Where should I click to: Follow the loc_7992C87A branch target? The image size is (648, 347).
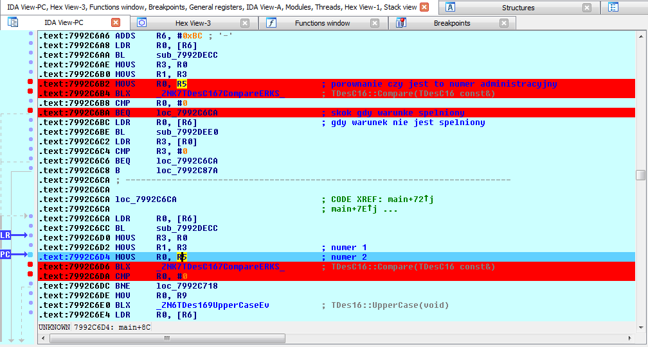tap(187, 171)
